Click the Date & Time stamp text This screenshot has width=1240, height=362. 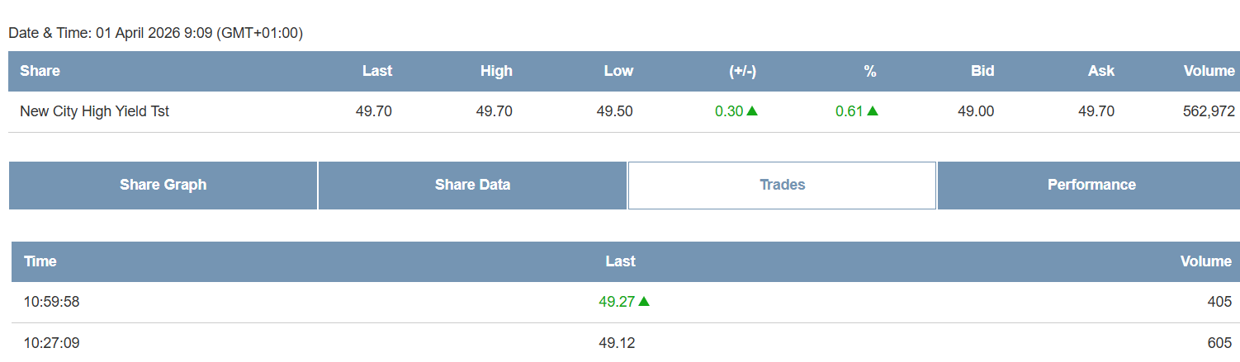coord(155,34)
